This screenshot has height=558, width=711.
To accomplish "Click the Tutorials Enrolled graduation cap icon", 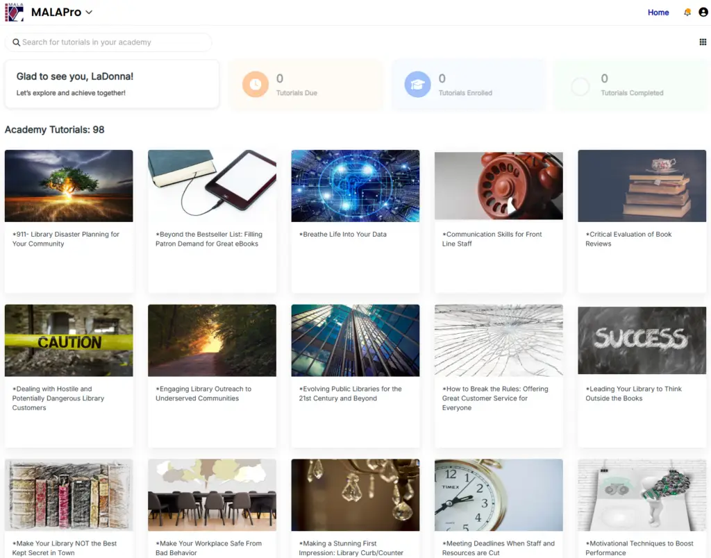I will coord(417,84).
